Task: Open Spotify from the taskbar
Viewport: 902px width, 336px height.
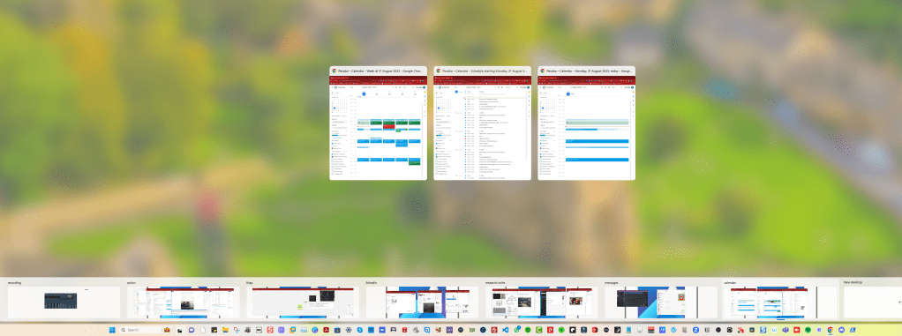Action: (x=808, y=330)
